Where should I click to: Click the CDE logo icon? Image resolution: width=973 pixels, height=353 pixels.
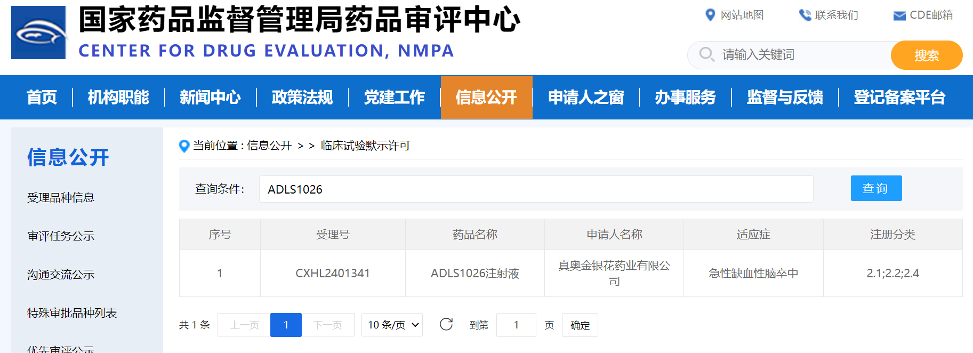coord(39,33)
